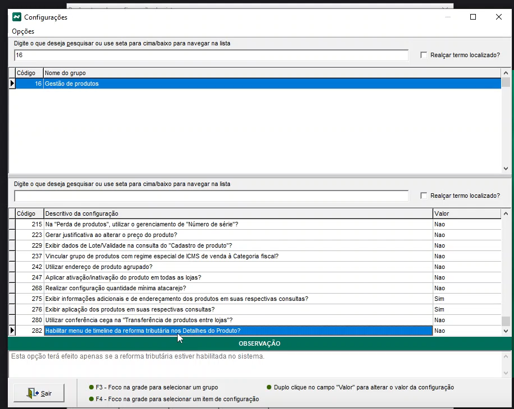Click the empty configuration search field
The image size is (514, 409).
pyautogui.click(x=211, y=196)
